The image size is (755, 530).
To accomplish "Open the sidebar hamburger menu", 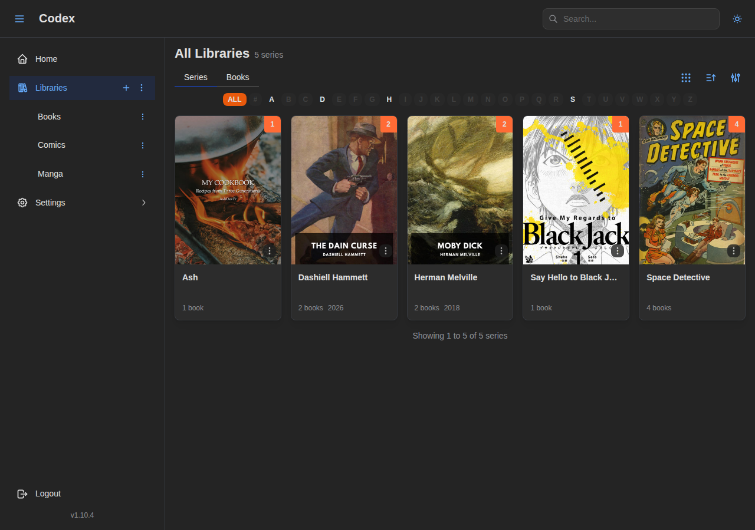I will click(19, 18).
